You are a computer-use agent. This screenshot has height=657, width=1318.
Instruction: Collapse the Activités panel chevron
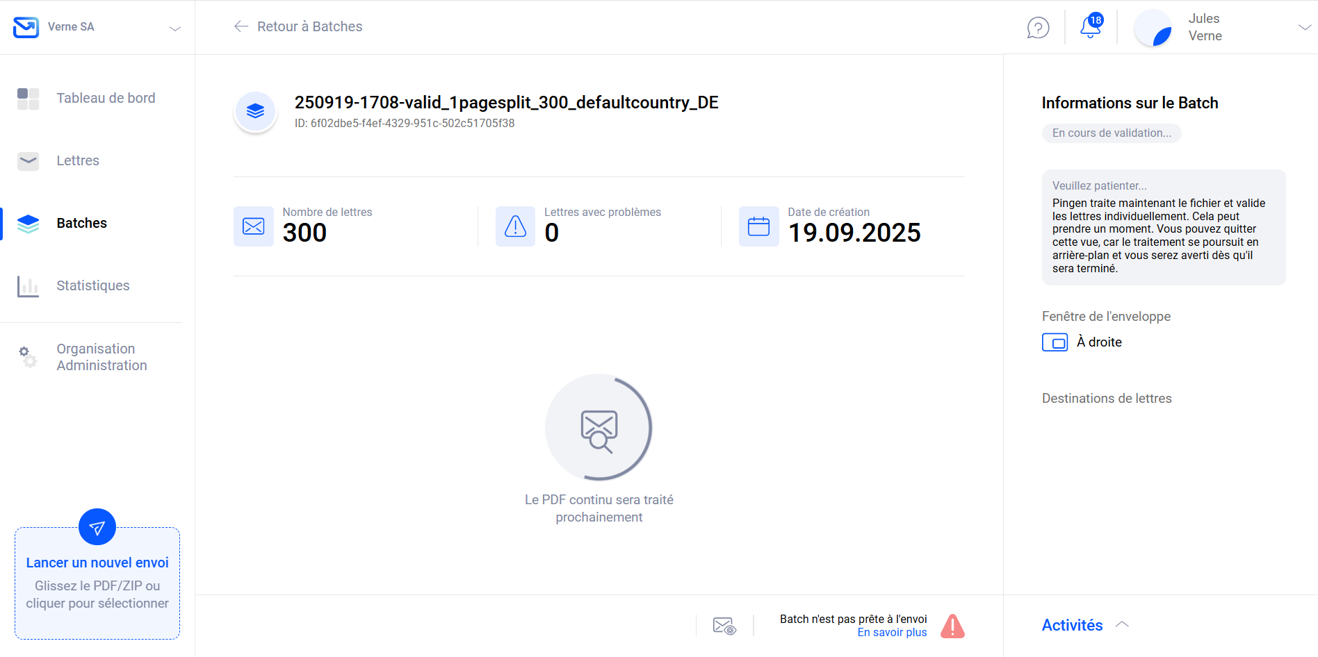point(1122,624)
